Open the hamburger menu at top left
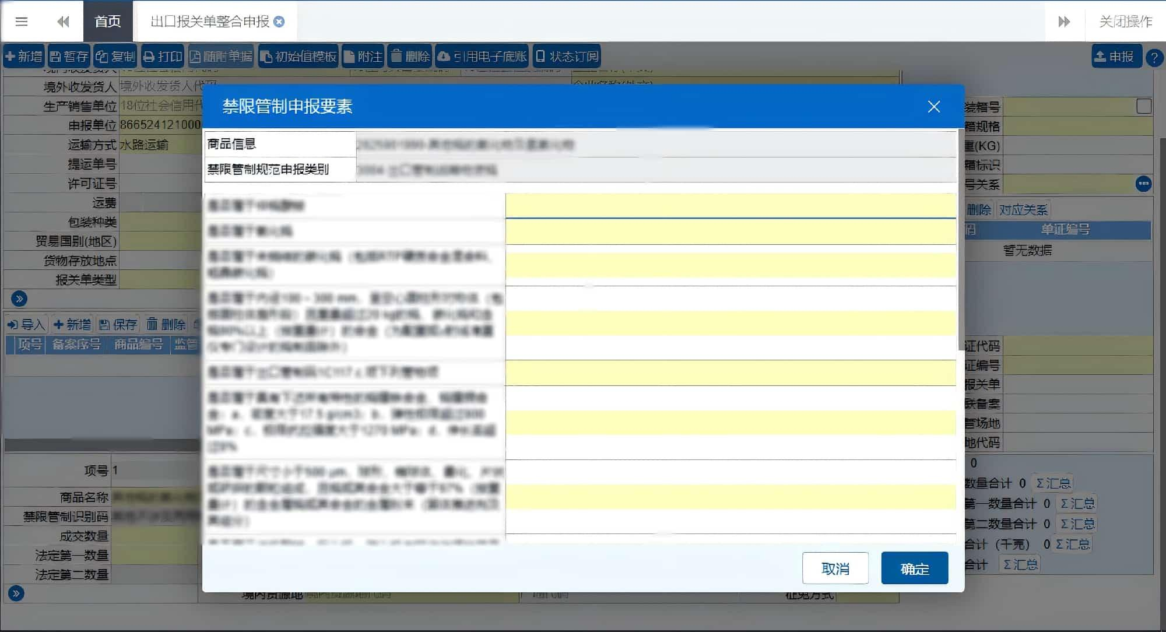The height and width of the screenshot is (632, 1166). click(21, 21)
